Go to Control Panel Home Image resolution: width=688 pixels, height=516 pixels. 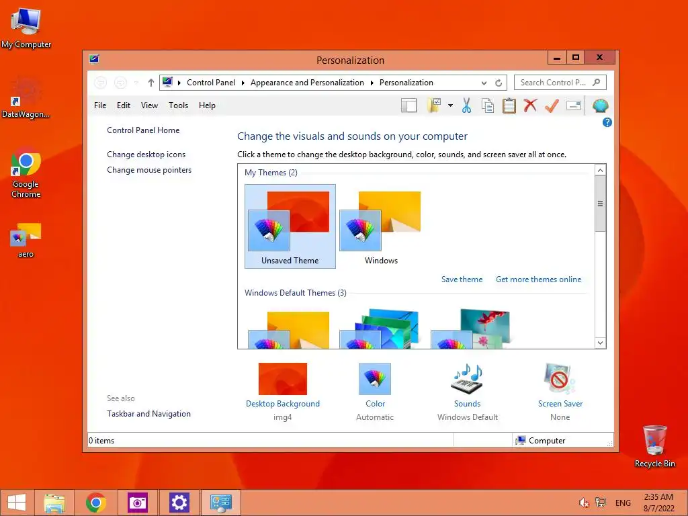tap(143, 130)
